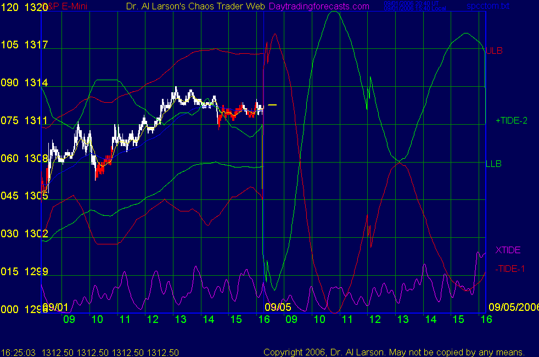
Task: Click the 1317 price axis label
Action: click(x=35, y=45)
